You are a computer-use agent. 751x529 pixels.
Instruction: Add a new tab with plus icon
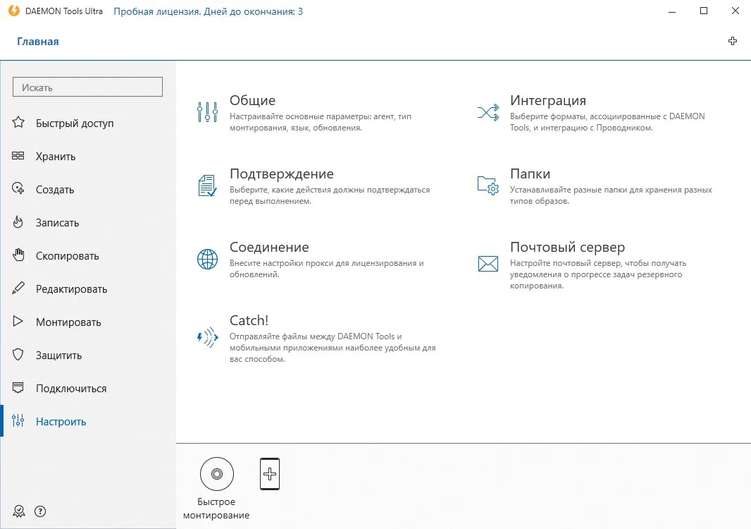732,41
